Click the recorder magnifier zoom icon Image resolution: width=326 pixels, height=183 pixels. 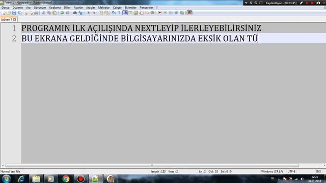pyautogui.click(x=256, y=3)
